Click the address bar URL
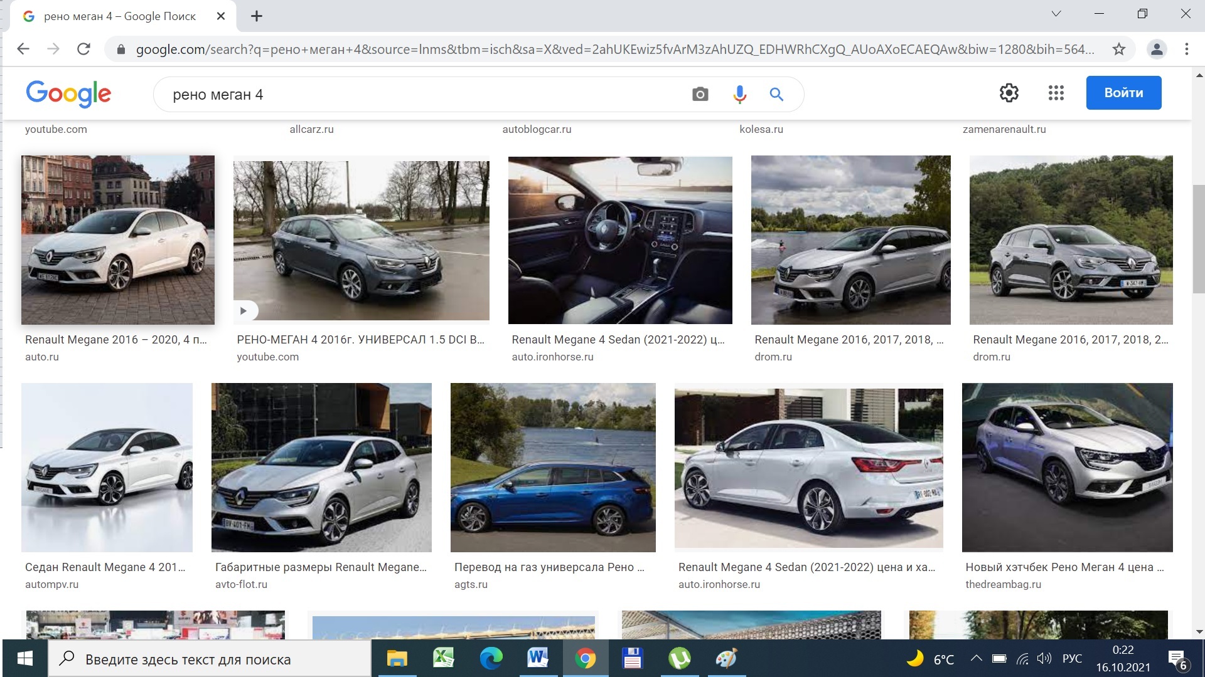This screenshot has height=677, width=1205. pos(615,49)
